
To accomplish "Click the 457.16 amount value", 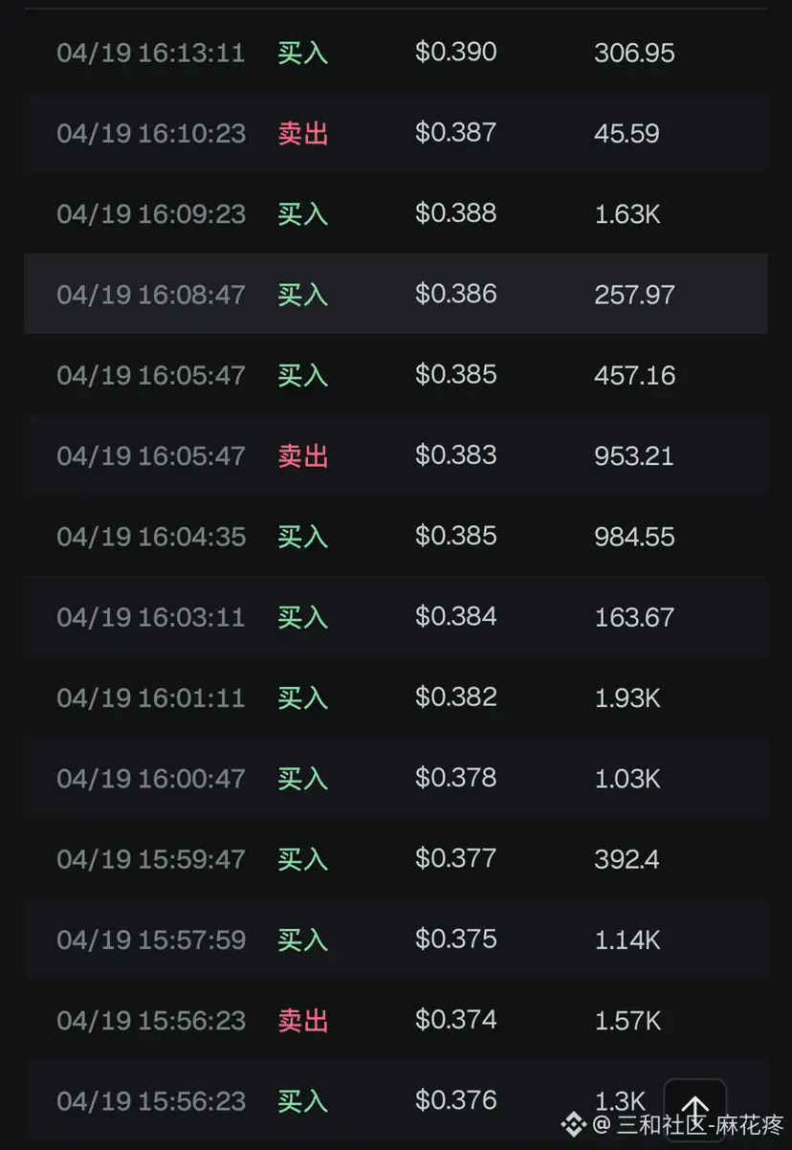I will tap(634, 375).
